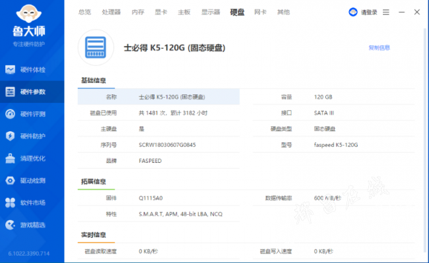Open 硬件评测 benchmark gauge icon
Image resolution: width=429 pixels, height=263 pixels.
(x=10, y=114)
